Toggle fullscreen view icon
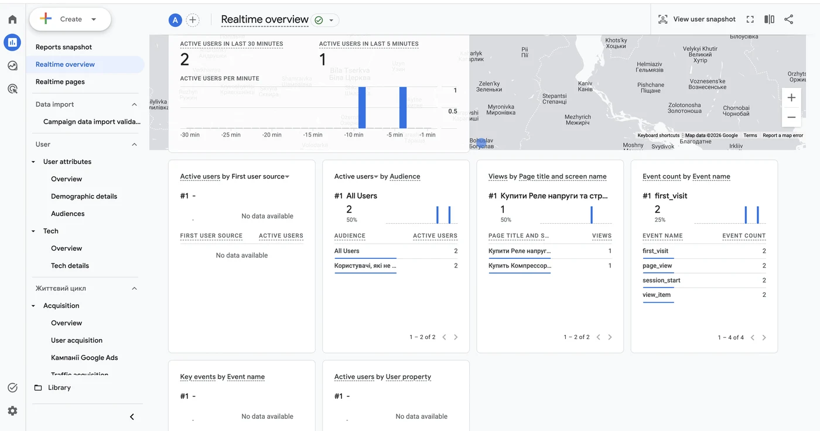The image size is (820, 431). pos(750,19)
